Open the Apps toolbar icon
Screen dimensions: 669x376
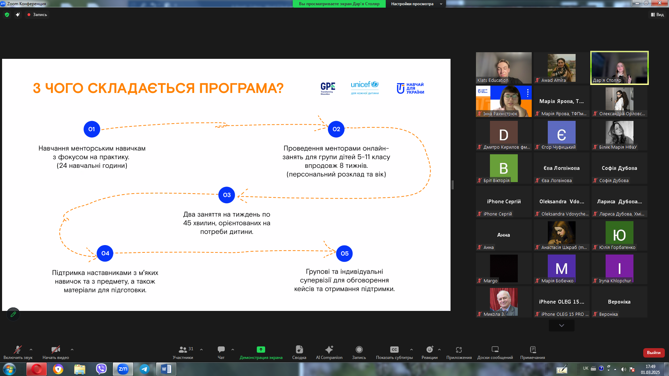(x=459, y=350)
